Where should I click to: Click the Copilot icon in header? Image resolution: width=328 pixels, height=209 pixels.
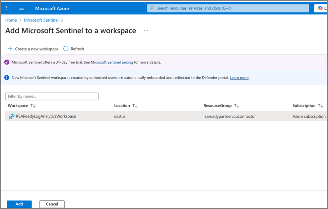click(x=320, y=8)
